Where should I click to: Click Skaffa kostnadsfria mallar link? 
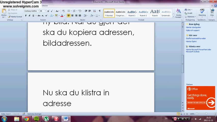point(196,38)
